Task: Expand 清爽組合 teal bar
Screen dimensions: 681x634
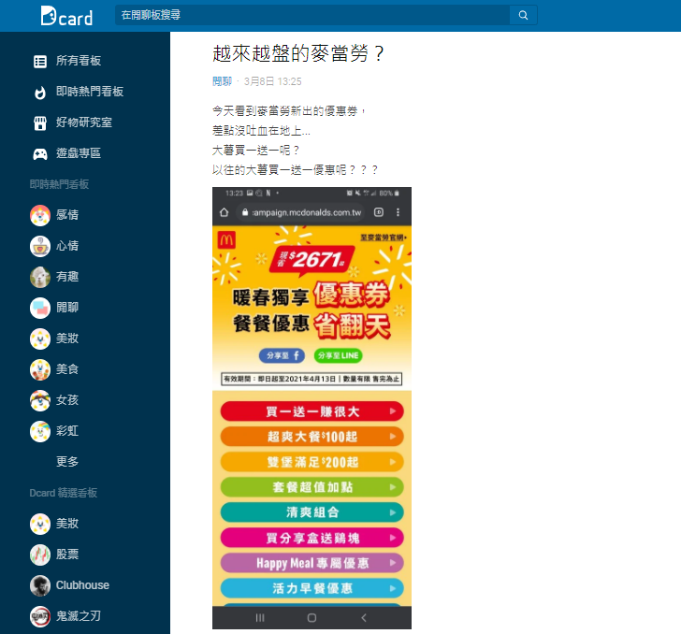Action: tap(312, 512)
